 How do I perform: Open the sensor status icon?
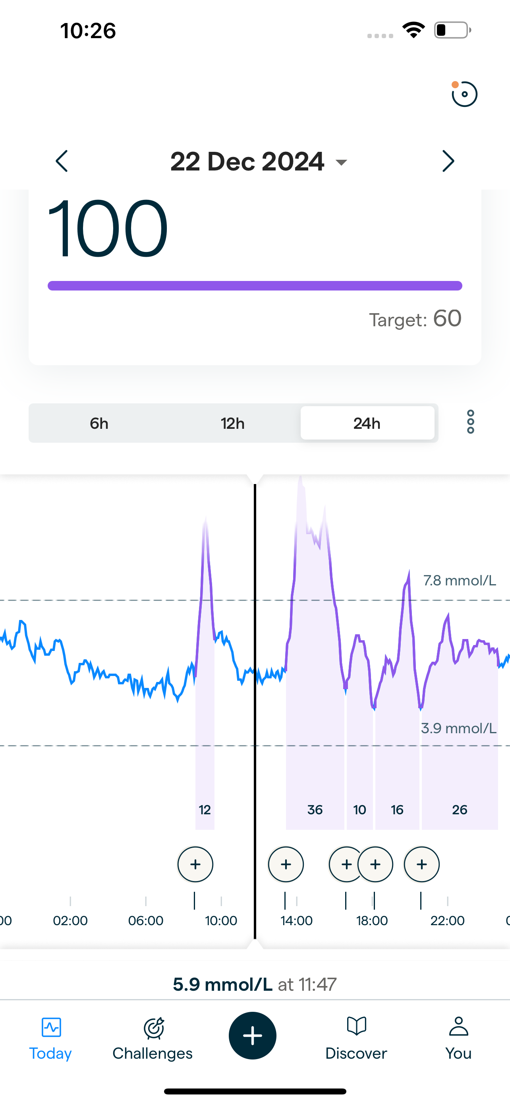pyautogui.click(x=464, y=94)
